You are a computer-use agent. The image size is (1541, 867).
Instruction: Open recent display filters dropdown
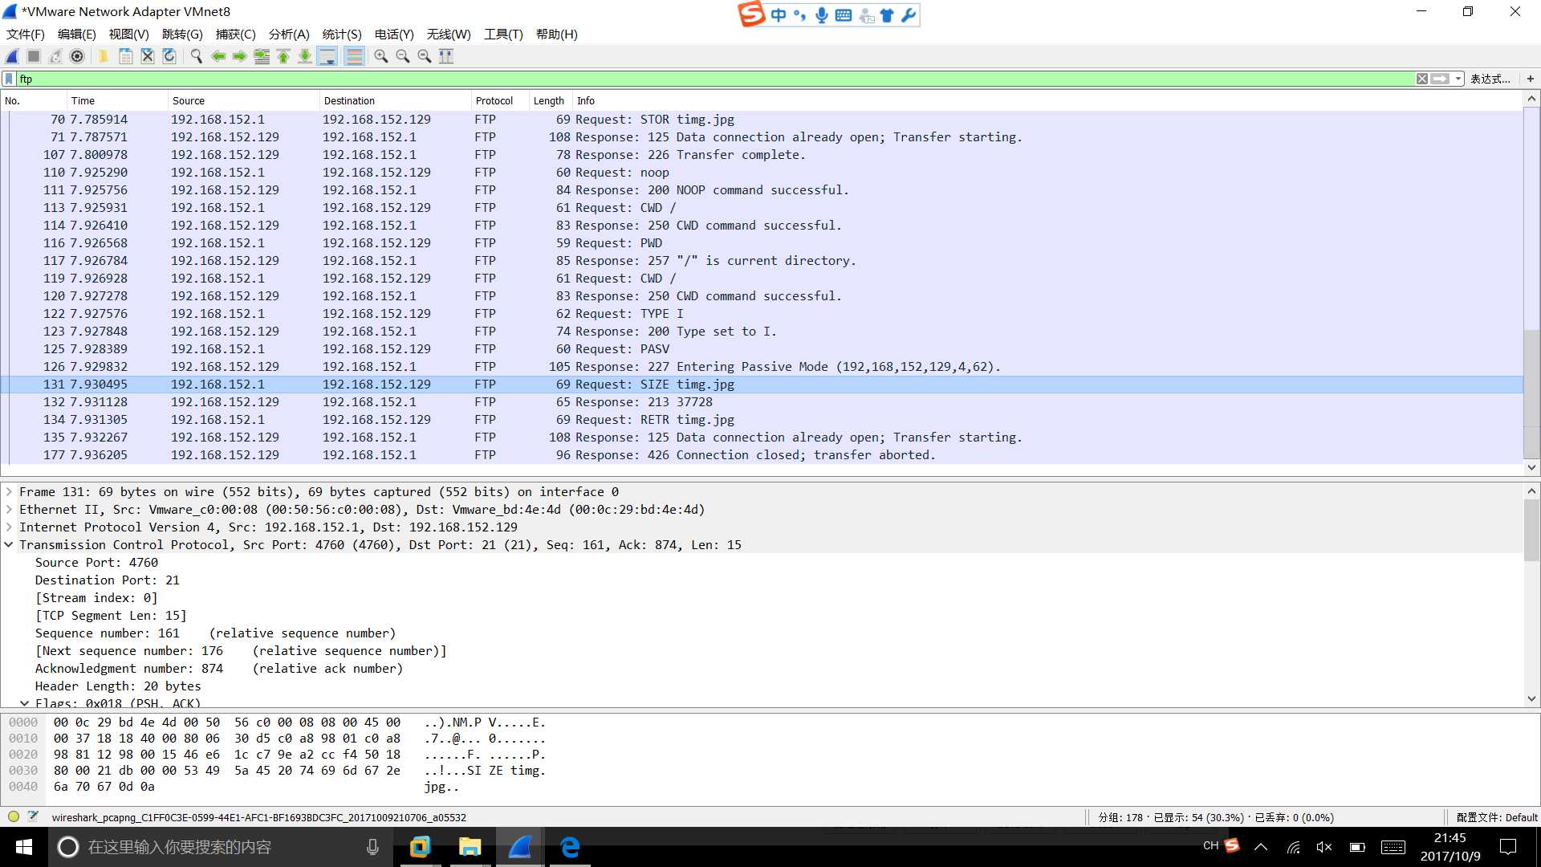tap(1458, 79)
